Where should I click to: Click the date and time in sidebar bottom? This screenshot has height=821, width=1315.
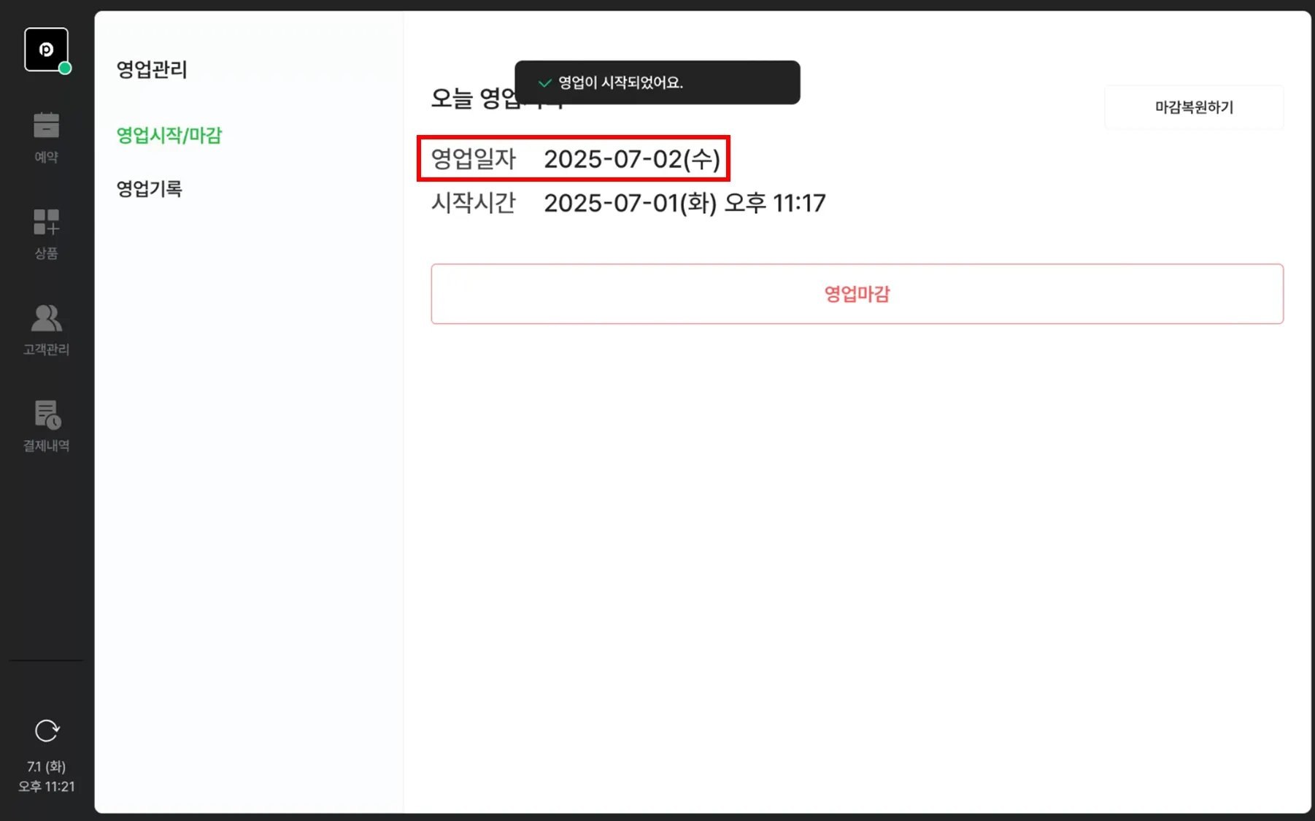coord(47,776)
